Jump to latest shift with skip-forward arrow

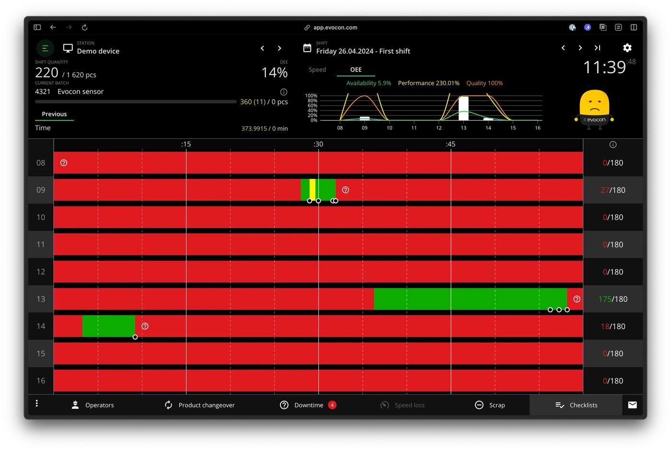click(597, 48)
